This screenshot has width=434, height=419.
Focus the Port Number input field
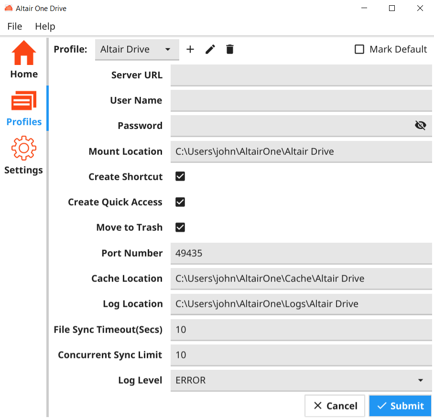tap(301, 253)
